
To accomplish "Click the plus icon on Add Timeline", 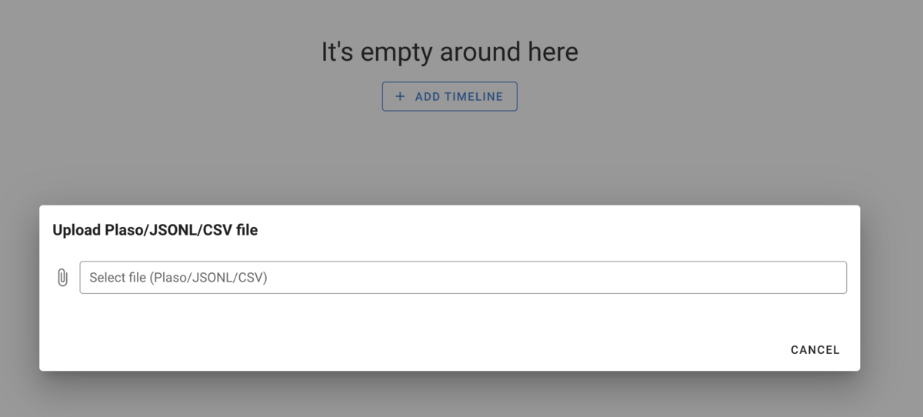I will tap(400, 97).
